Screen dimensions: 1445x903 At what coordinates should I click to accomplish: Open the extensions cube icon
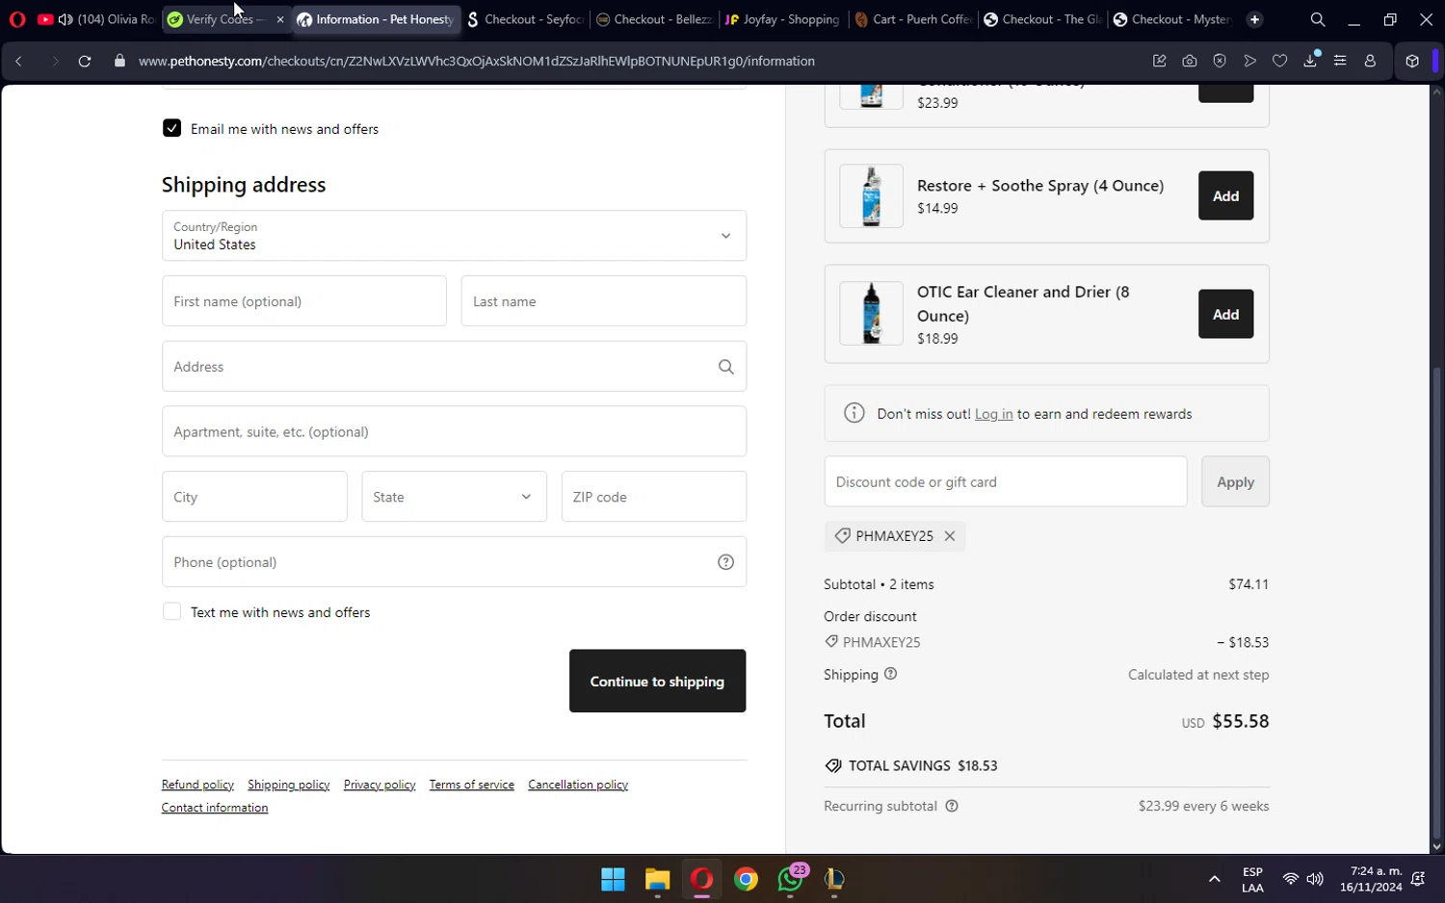coord(1412,61)
